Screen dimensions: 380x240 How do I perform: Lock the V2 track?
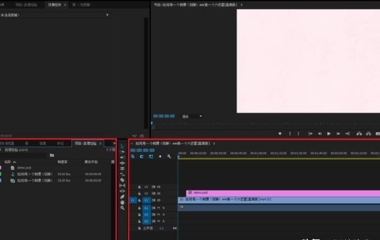[x=139, y=194]
